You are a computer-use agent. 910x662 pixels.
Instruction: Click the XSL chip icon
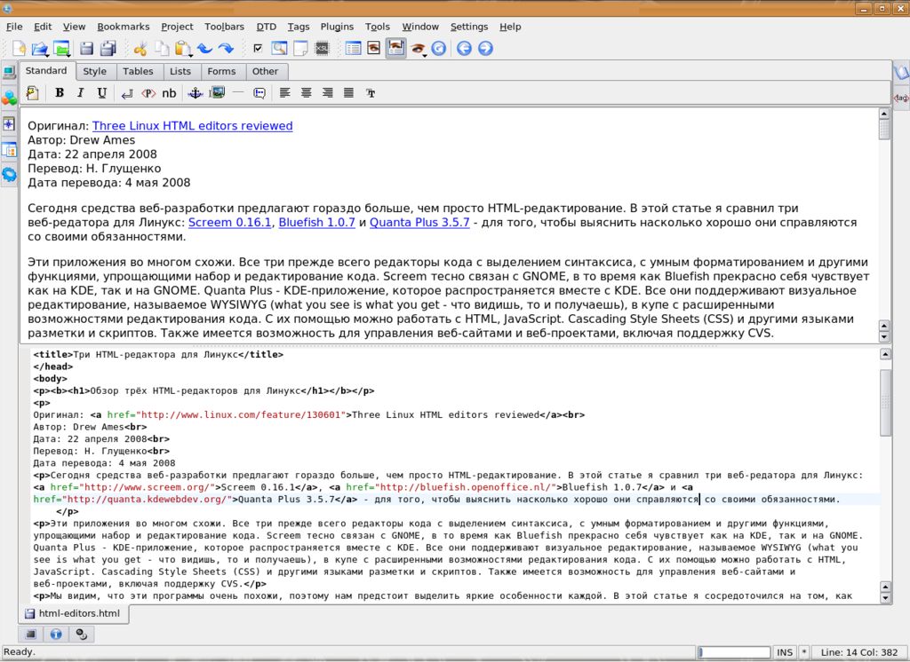(322, 48)
